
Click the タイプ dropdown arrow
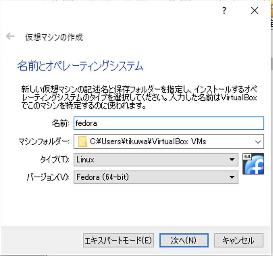232,159
